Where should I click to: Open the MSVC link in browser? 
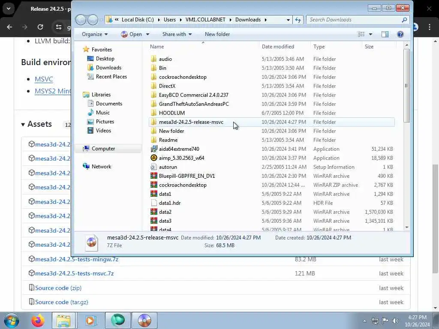(44, 79)
